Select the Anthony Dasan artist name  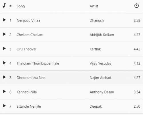[102, 92]
